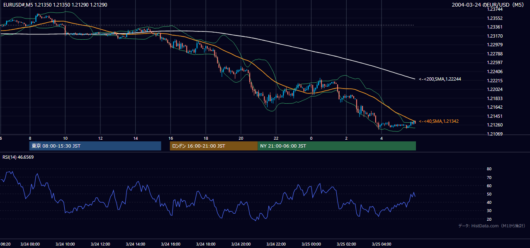Click price axis value 1.21451
Viewport: 530px width, 248px height.
494,116
